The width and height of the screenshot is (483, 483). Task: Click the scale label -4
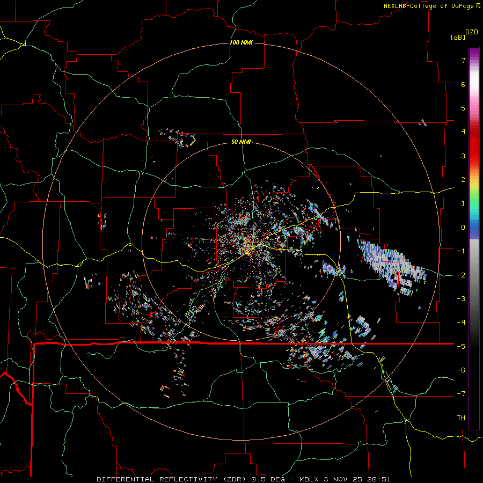461,322
